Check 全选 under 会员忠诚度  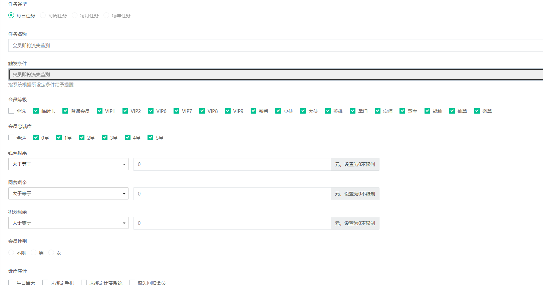[x=11, y=138]
